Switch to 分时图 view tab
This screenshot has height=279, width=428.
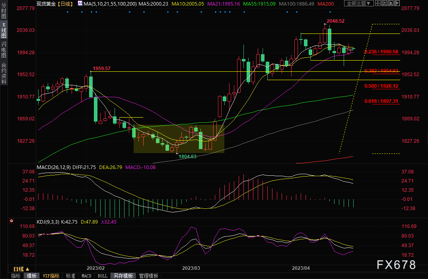coord(4,10)
